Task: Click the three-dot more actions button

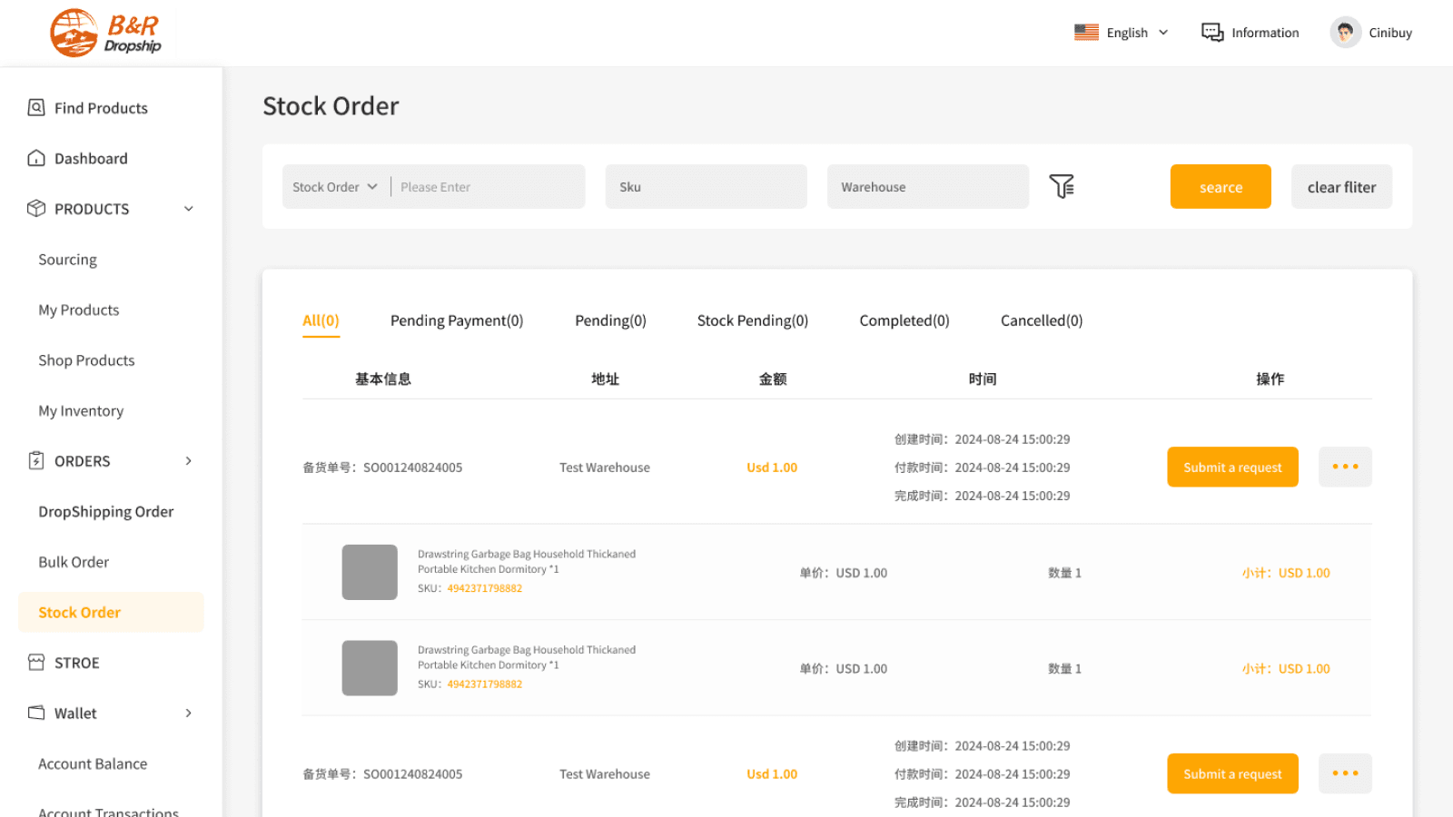Action: pyautogui.click(x=1345, y=467)
